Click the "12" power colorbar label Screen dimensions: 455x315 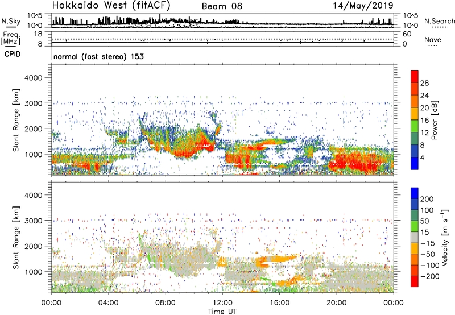[424, 133]
